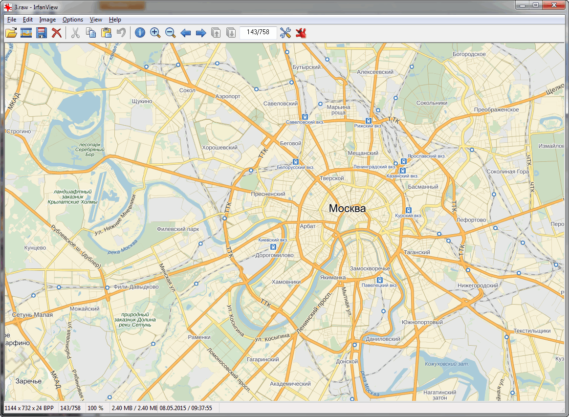Screen dimensions: 569x417
Task: Open the Slideshow filmstrip icon
Action: 26,33
